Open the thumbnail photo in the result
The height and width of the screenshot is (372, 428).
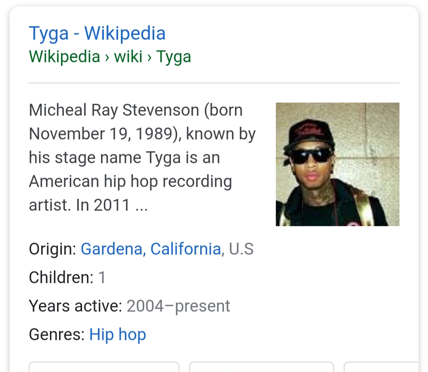337,164
